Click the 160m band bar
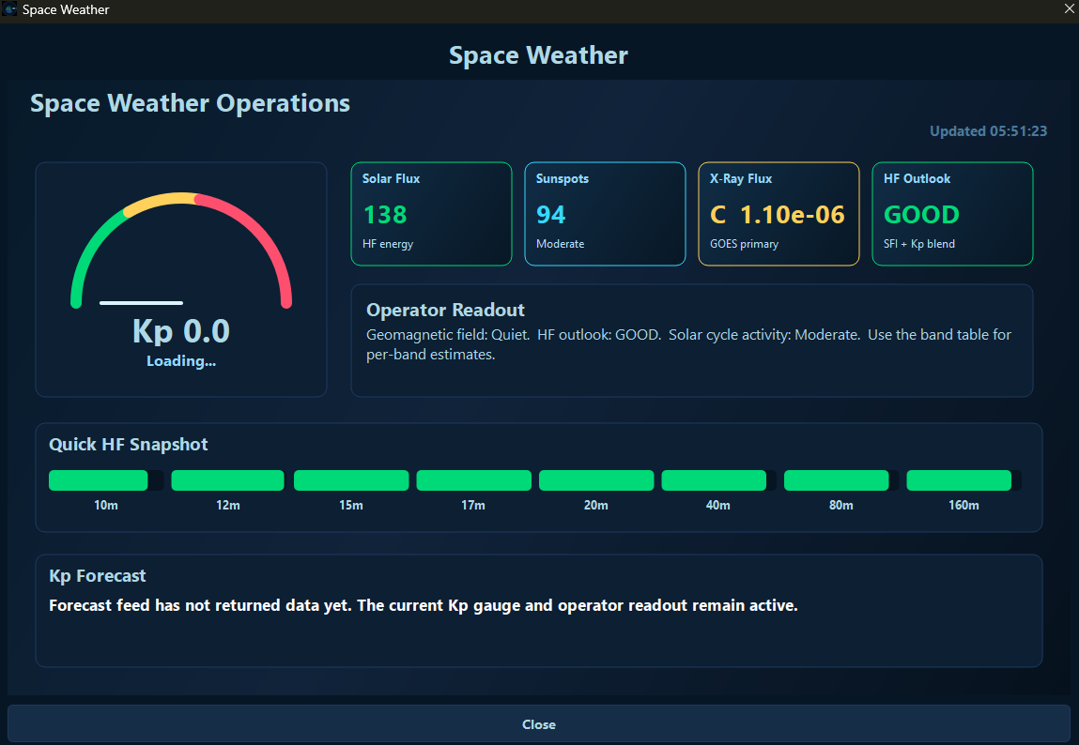The height and width of the screenshot is (745, 1079). point(963,480)
